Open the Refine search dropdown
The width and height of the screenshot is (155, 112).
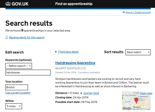pos(19,66)
